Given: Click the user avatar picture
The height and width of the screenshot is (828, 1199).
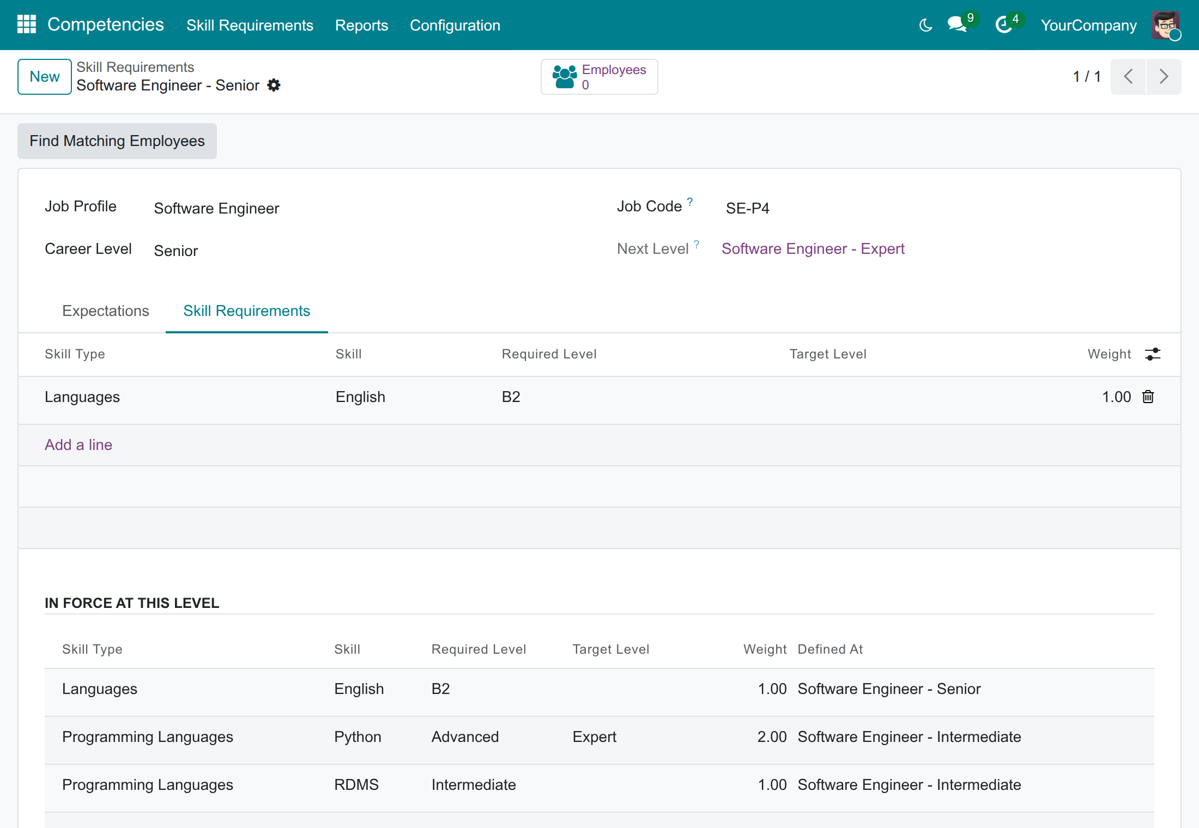Looking at the screenshot, I should point(1165,25).
